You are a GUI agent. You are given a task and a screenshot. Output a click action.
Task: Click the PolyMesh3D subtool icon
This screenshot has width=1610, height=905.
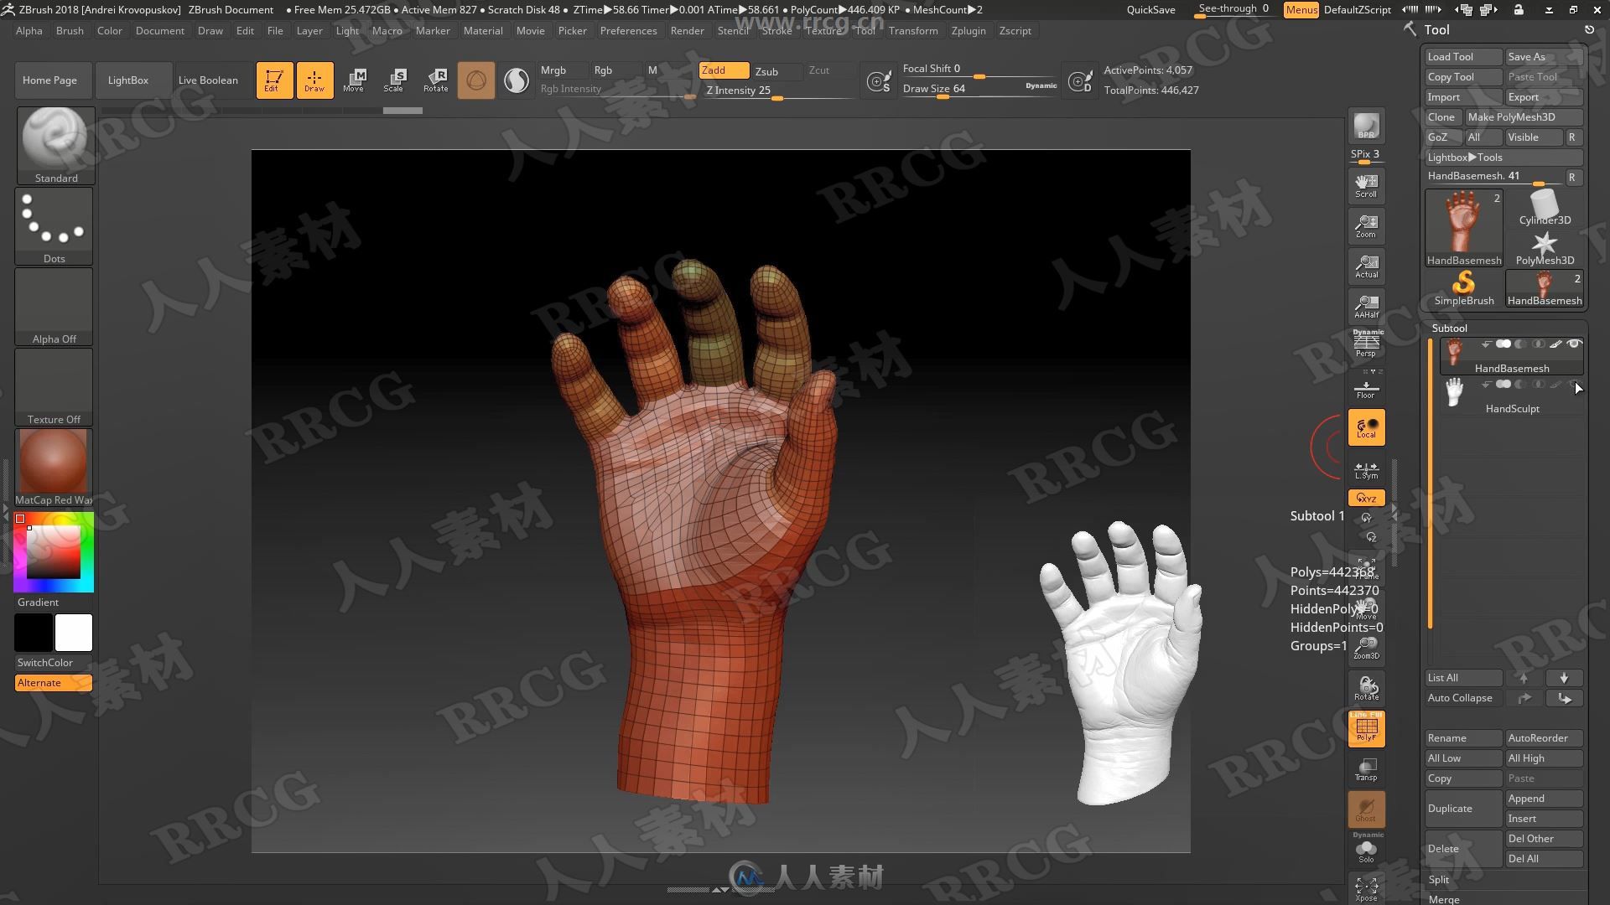click(x=1543, y=244)
